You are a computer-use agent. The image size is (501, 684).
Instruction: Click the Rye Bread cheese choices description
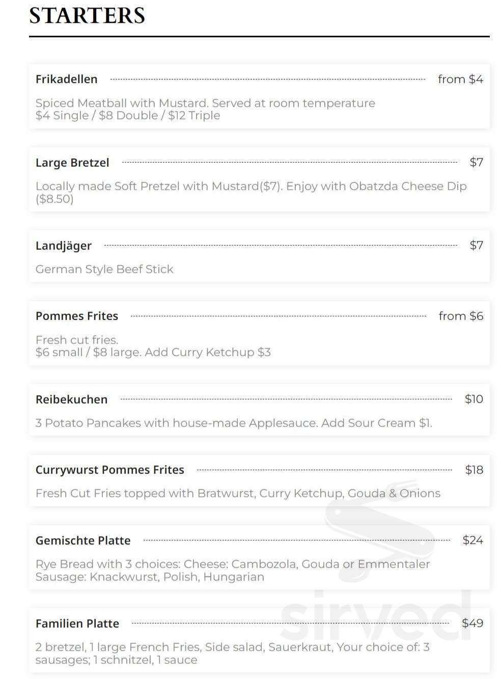(x=233, y=570)
